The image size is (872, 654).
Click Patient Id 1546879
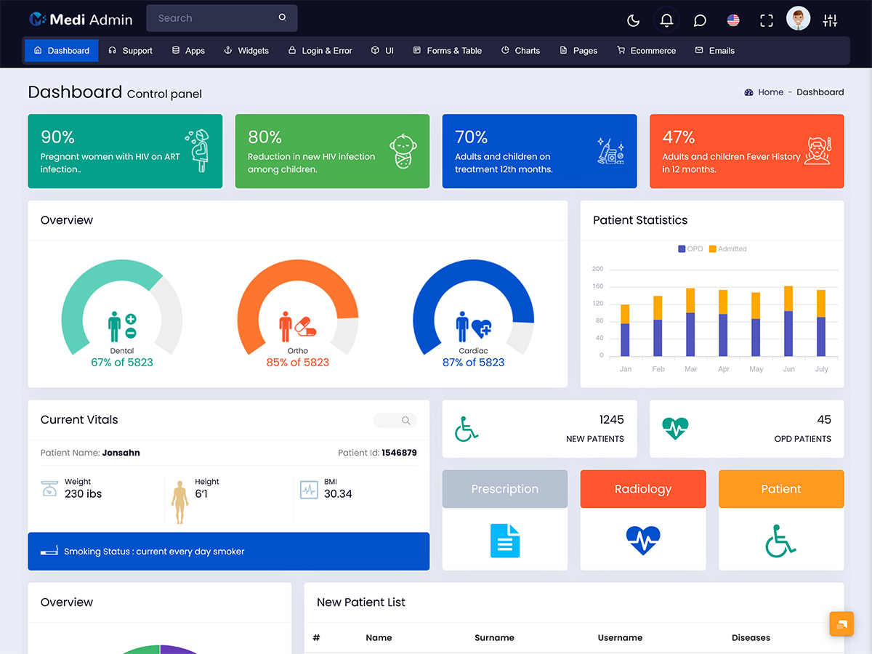pyautogui.click(x=377, y=453)
